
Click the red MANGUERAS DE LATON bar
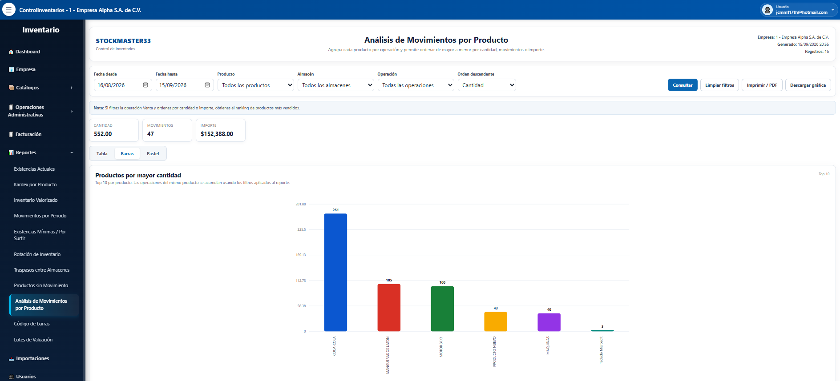coord(389,308)
